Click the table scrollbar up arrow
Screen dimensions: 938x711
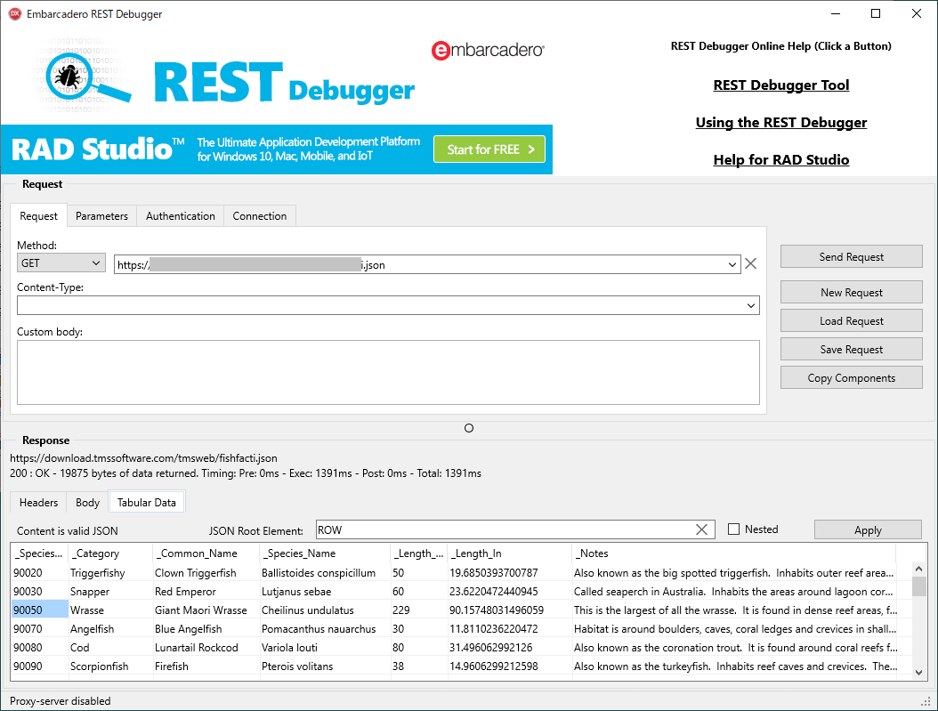pos(918,569)
